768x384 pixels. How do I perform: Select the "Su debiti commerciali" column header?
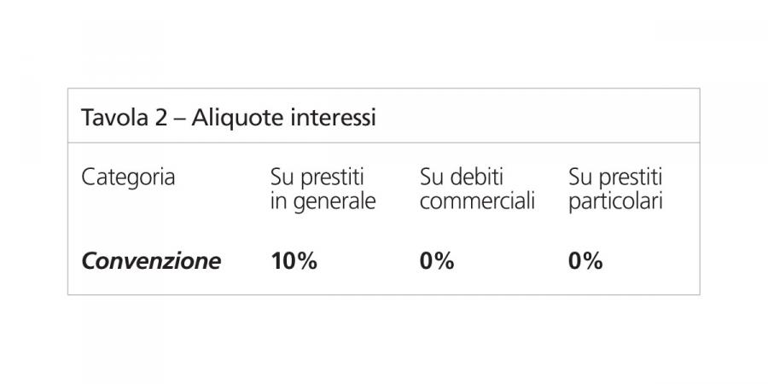coord(477,190)
